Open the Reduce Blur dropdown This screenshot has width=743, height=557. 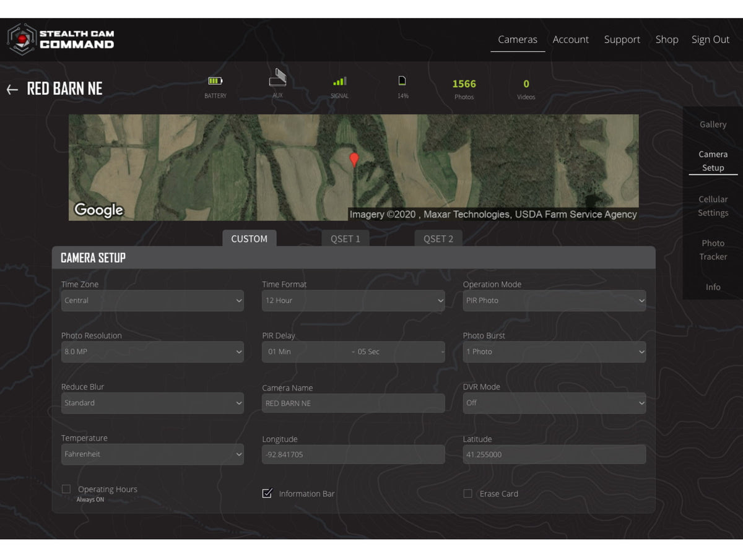point(152,403)
